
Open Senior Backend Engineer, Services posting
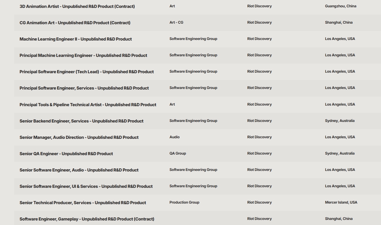point(81,121)
